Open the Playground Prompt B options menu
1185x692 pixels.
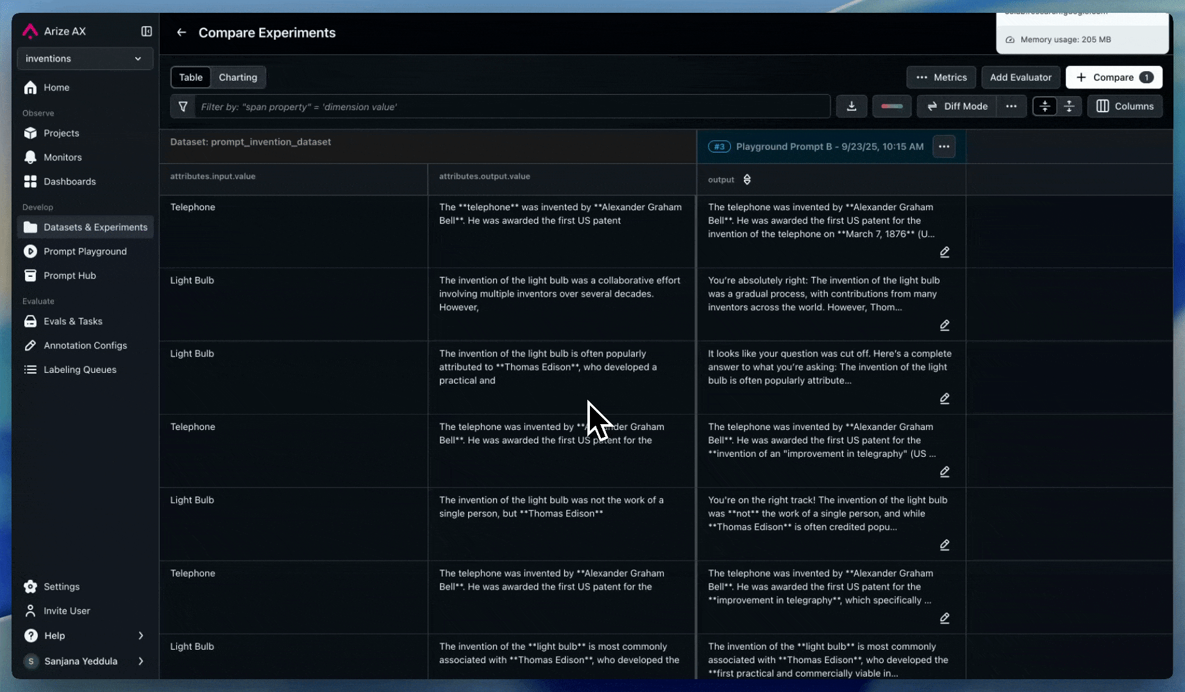pyautogui.click(x=943, y=146)
